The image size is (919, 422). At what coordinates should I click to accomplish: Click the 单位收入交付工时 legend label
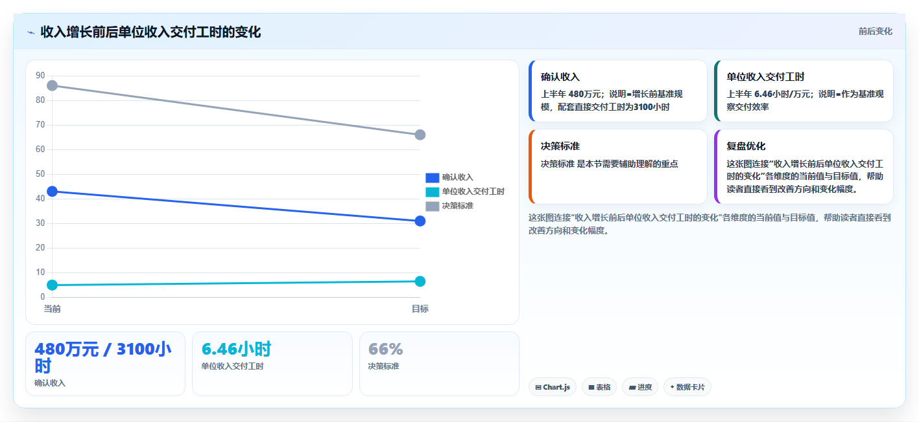pyautogui.click(x=473, y=192)
